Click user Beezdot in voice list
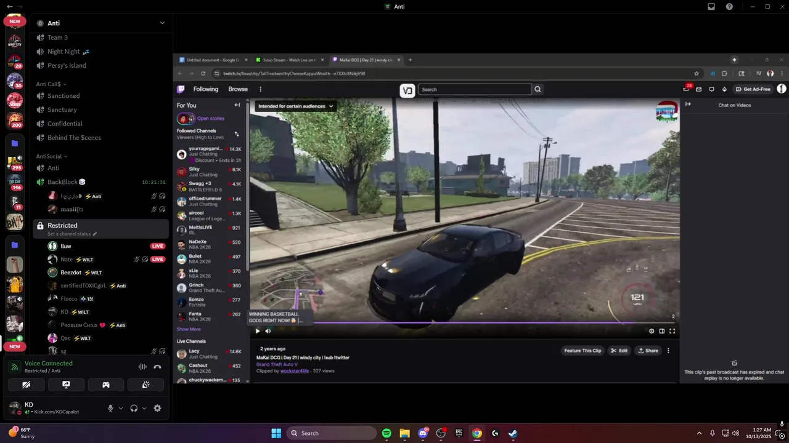Screen dimensions: 789x443 coord(71,273)
